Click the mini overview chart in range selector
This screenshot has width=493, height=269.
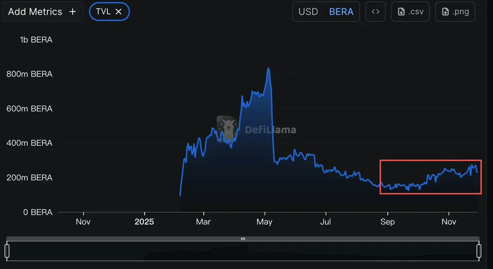(x=243, y=251)
